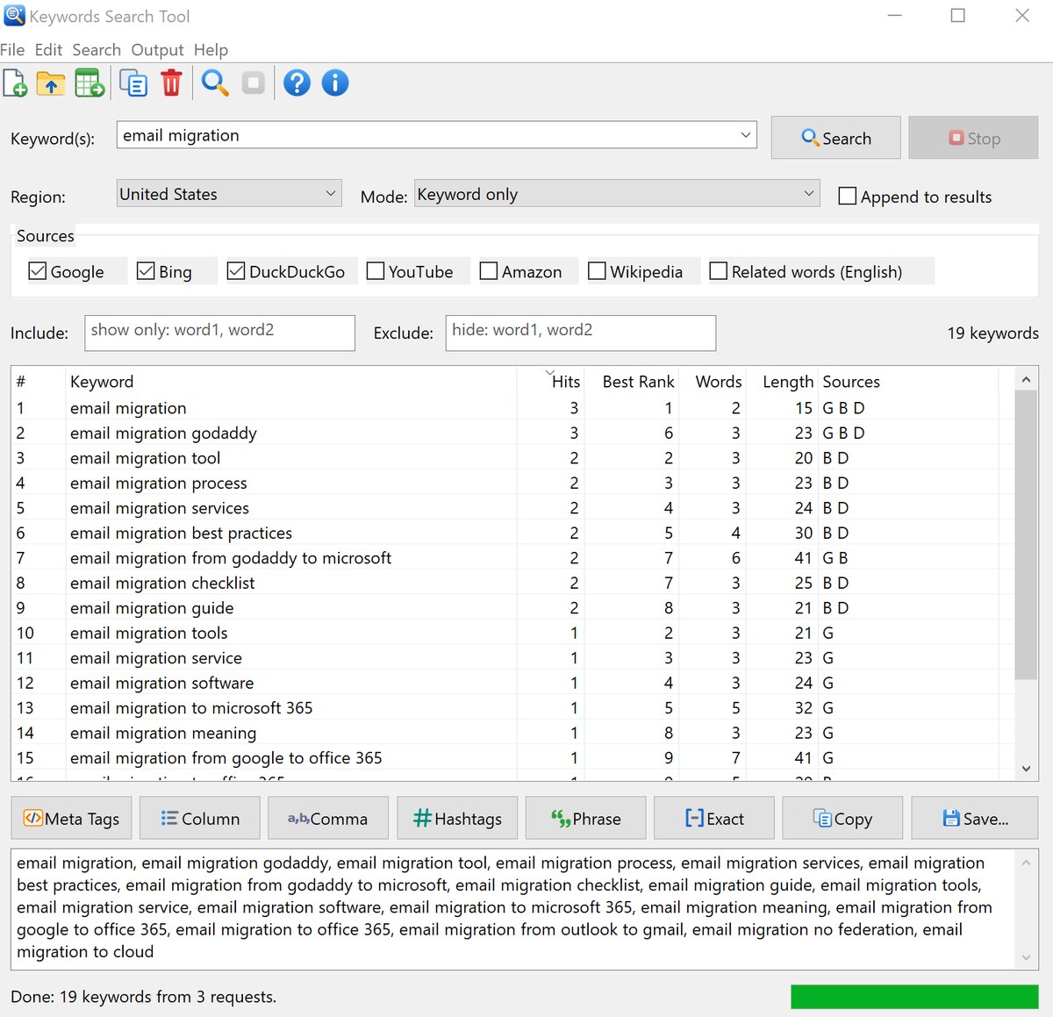Switch output to Comma format
Viewport: 1053px width, 1017px height.
[x=328, y=819]
